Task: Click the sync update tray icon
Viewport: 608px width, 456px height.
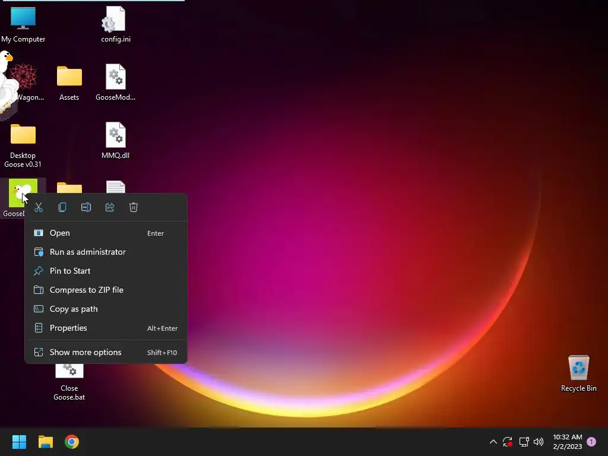Action: click(508, 442)
